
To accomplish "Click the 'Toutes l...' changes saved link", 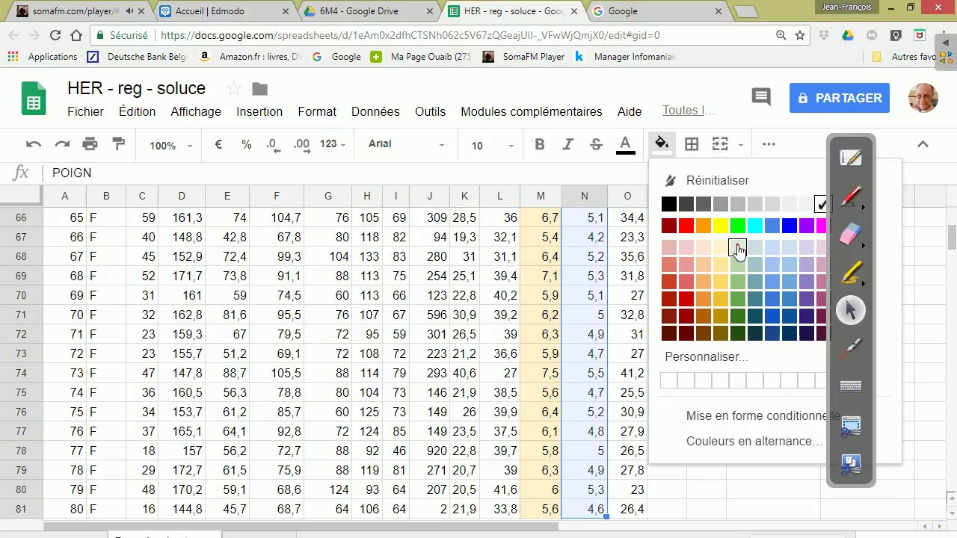I will tap(689, 111).
